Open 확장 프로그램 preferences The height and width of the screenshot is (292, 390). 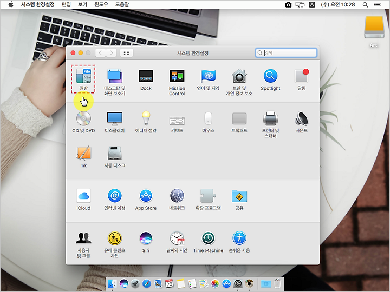(x=208, y=200)
